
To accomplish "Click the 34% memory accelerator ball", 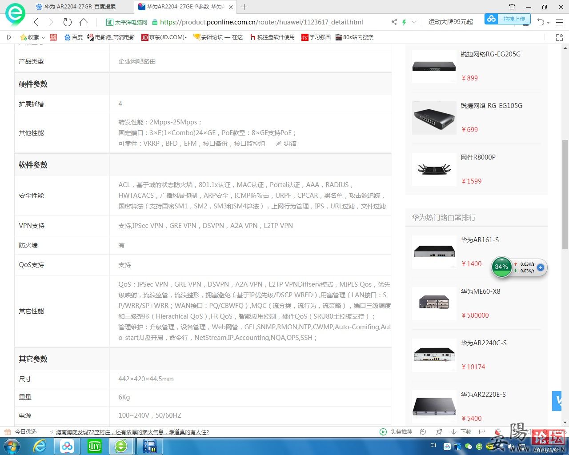I will tap(501, 267).
